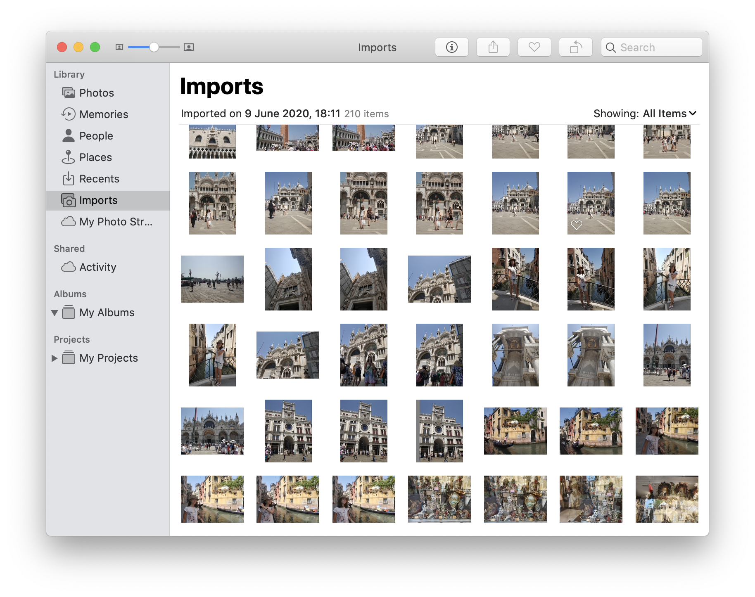Select Places in the Library sidebar
Viewport: 755px width, 597px height.
tap(95, 157)
